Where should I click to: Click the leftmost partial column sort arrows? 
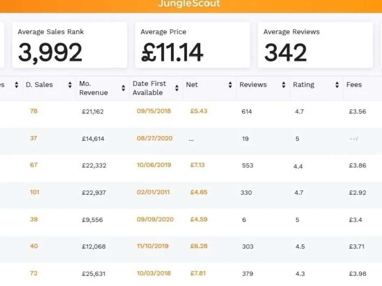click(16, 85)
